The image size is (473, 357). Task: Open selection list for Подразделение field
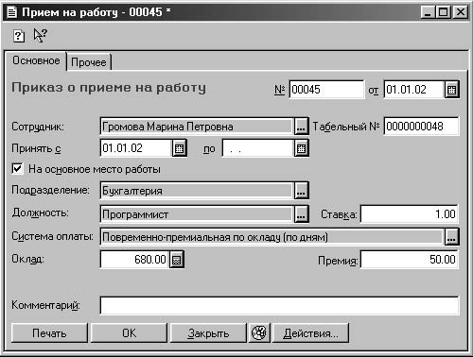click(x=301, y=191)
